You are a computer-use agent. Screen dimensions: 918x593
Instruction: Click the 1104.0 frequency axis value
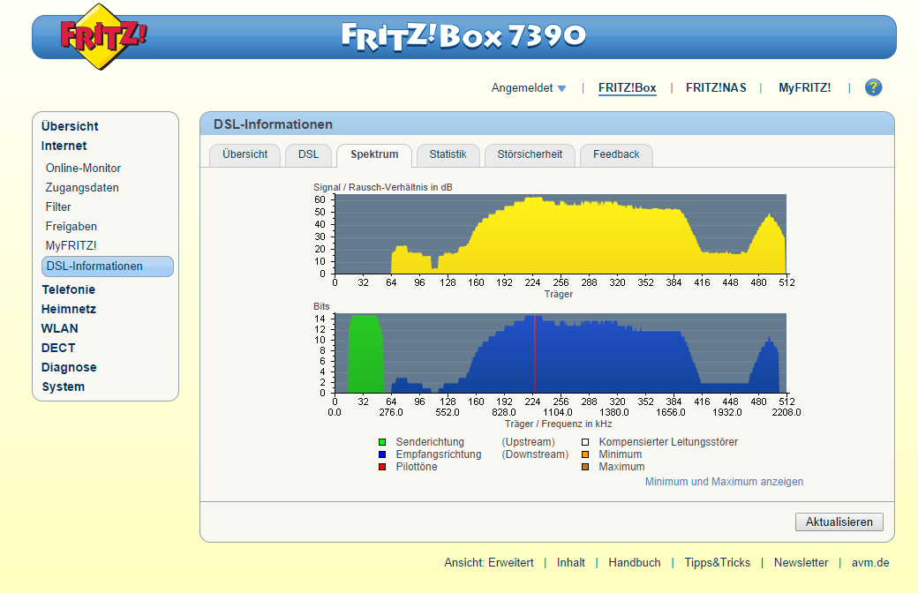point(558,412)
